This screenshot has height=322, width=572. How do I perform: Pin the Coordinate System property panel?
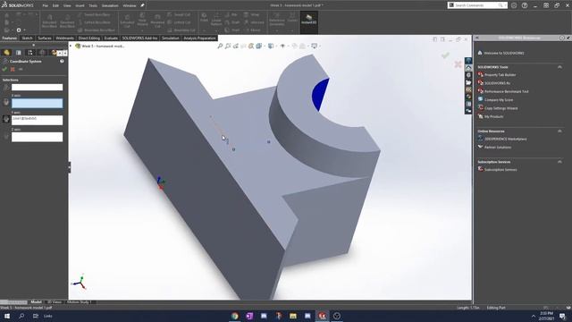click(21, 69)
